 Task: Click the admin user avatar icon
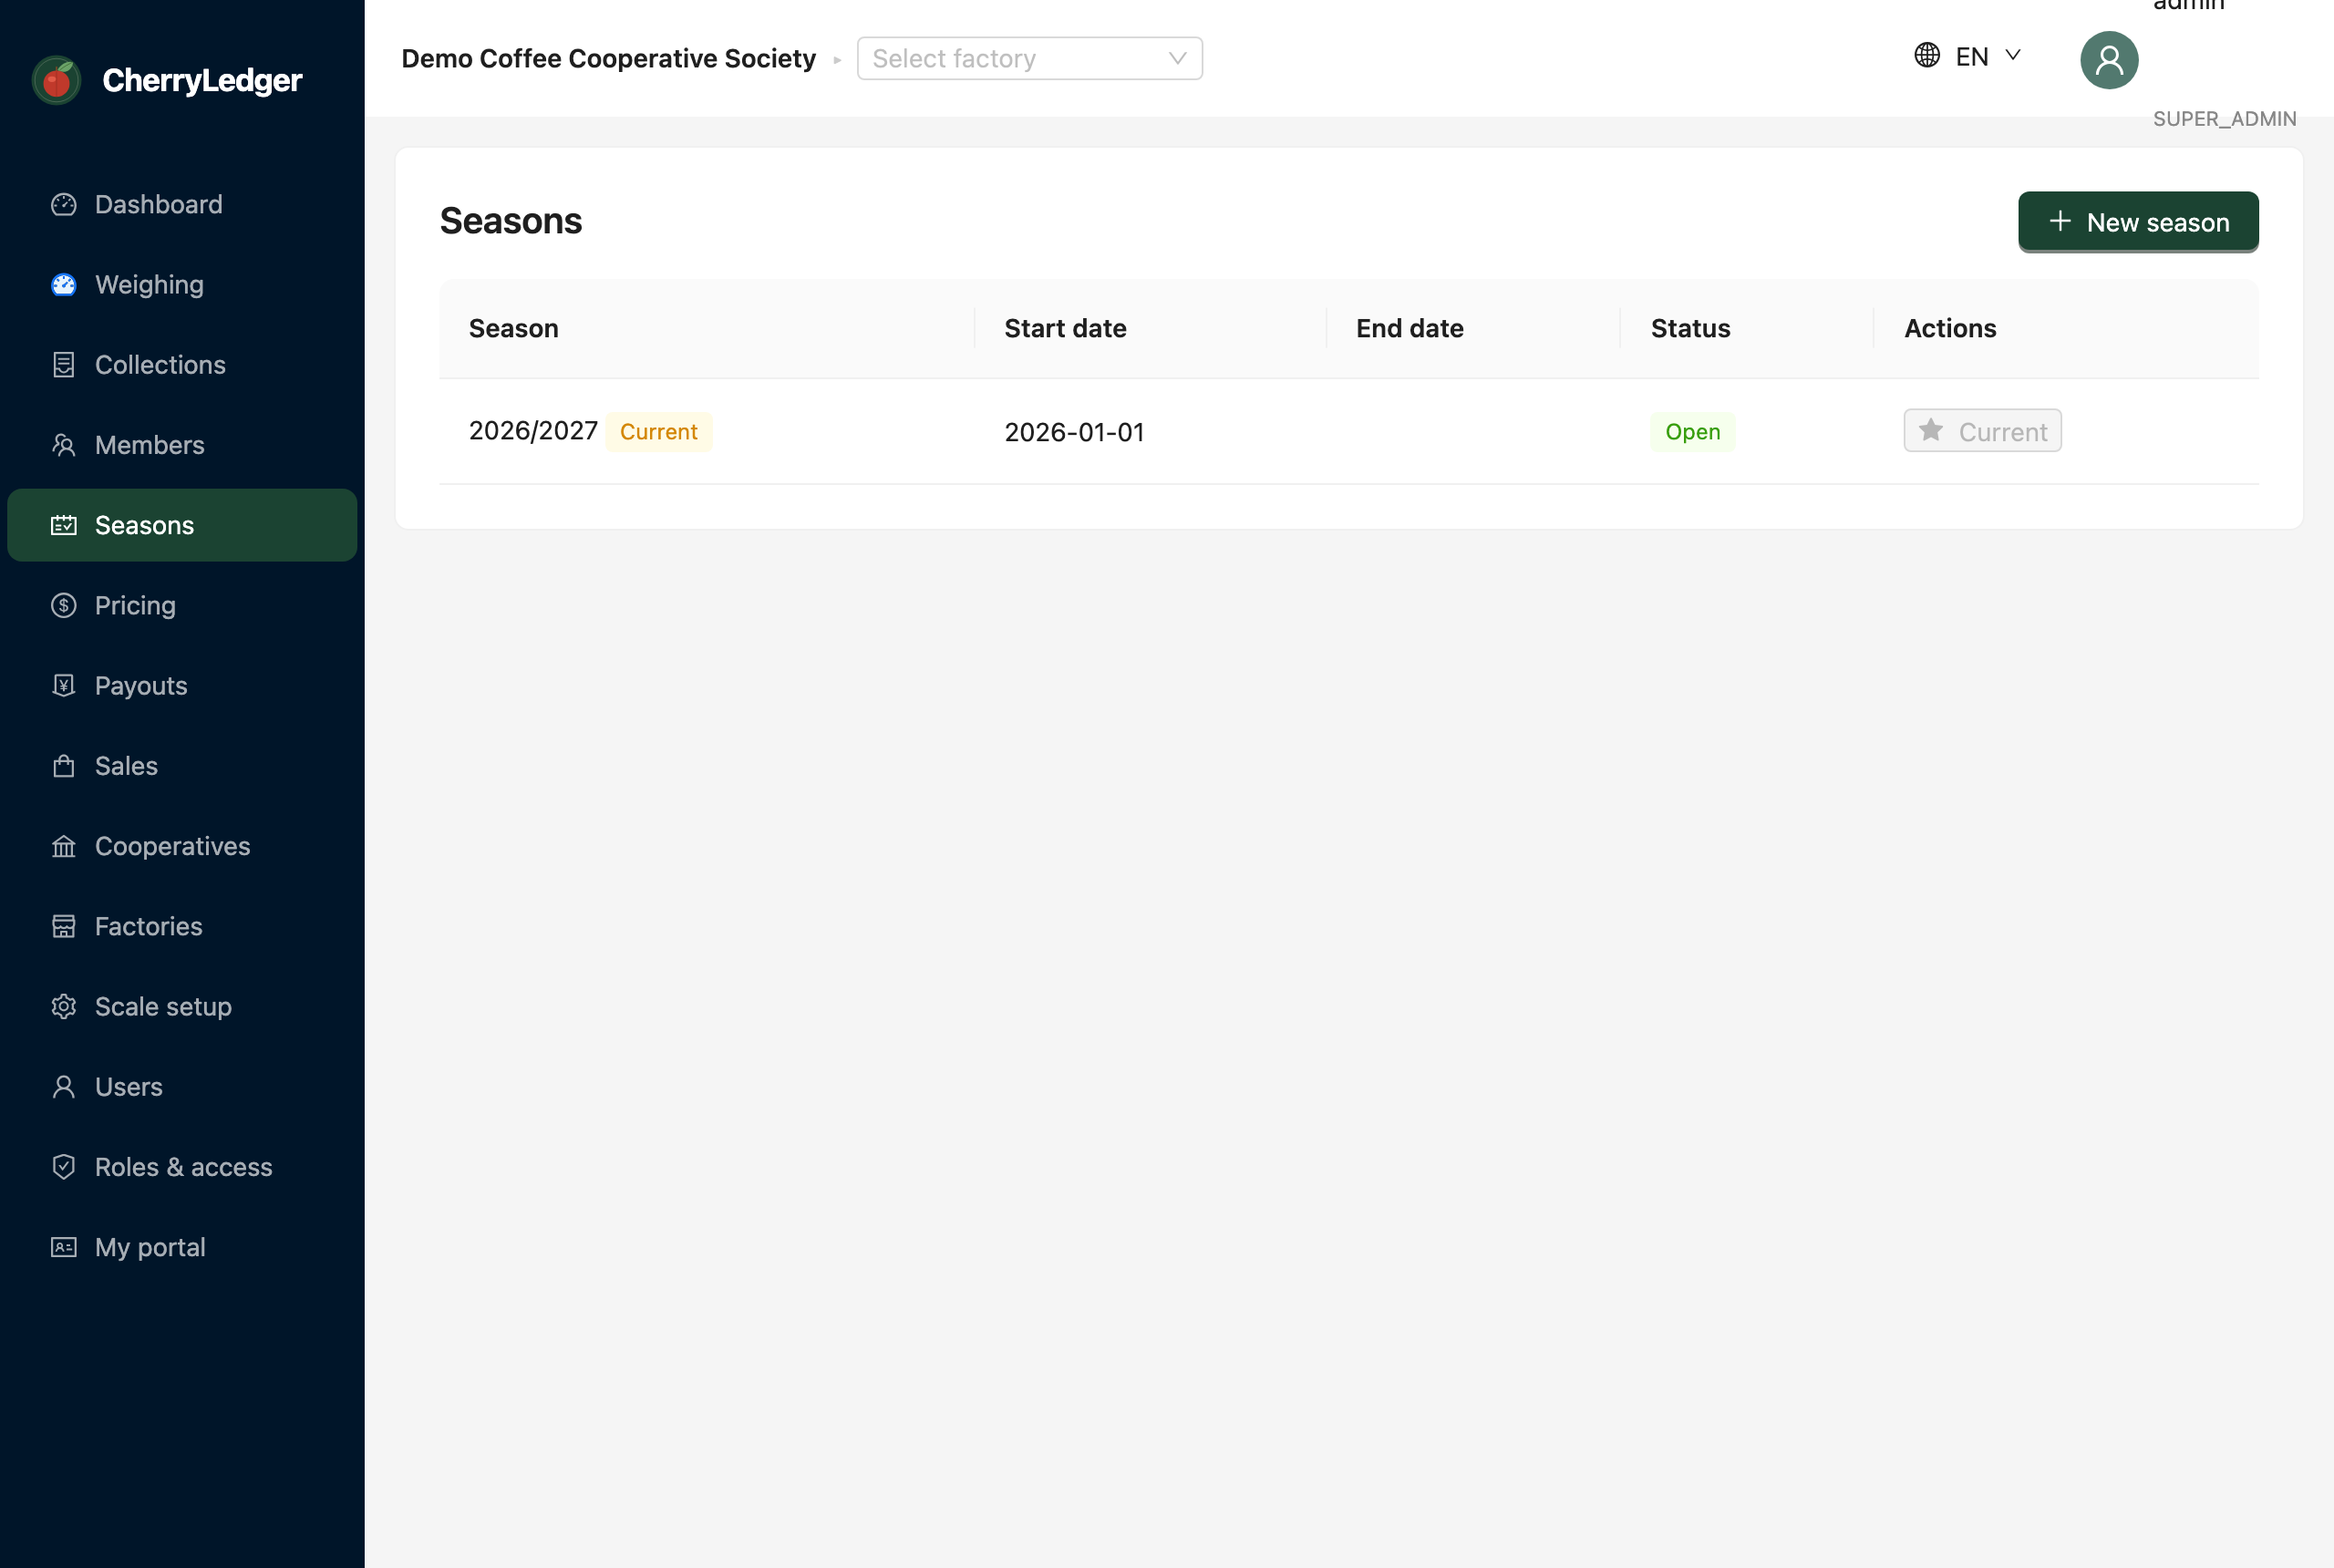[x=2109, y=60]
